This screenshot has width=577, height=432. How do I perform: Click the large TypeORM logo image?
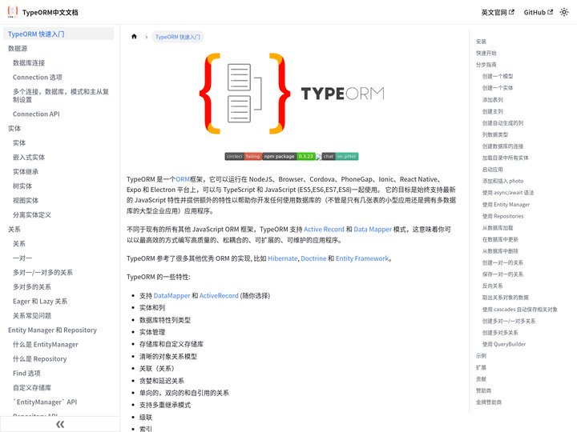coord(292,94)
